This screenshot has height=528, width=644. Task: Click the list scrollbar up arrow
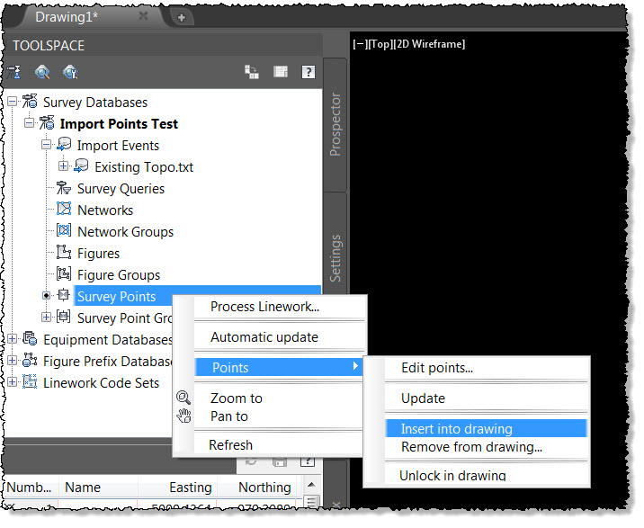pos(311,485)
